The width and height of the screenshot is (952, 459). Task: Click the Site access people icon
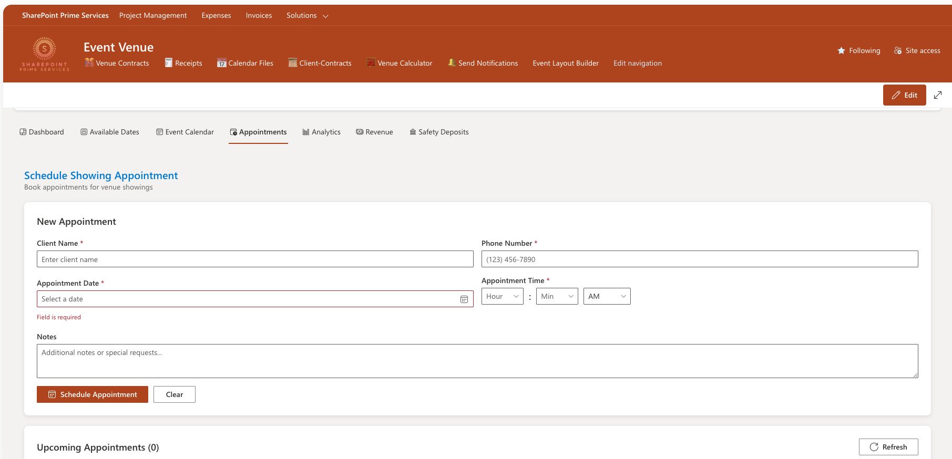[898, 50]
